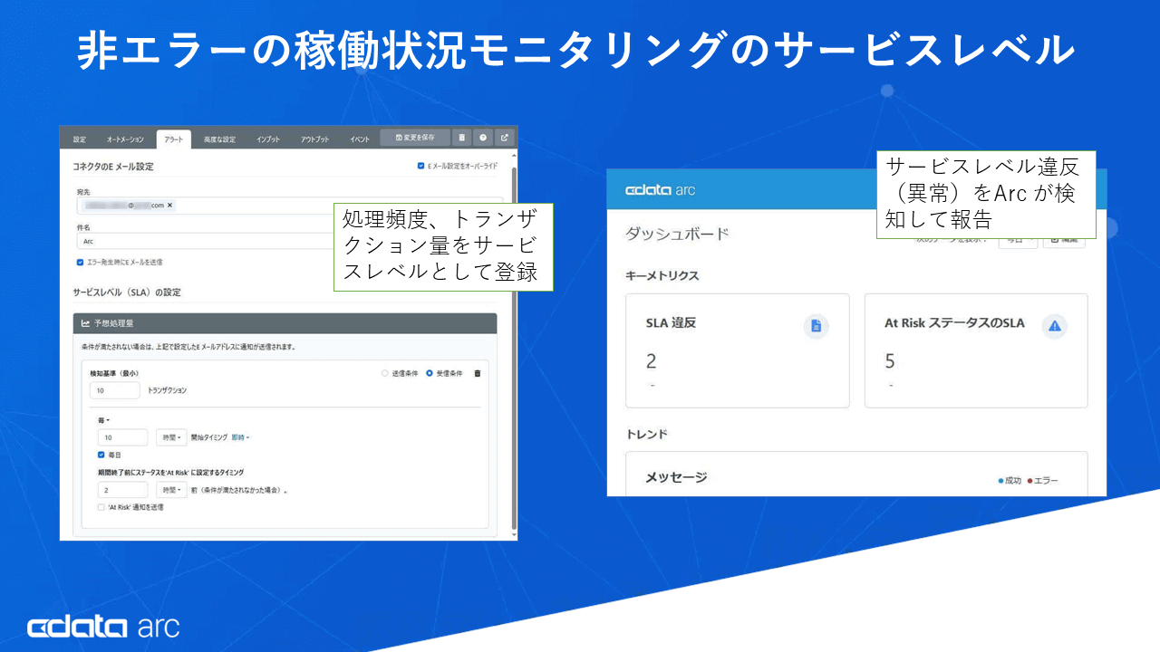This screenshot has height=652, width=1160.
Task: Remove the recipient email chip via its × mark
Action: pos(169,205)
